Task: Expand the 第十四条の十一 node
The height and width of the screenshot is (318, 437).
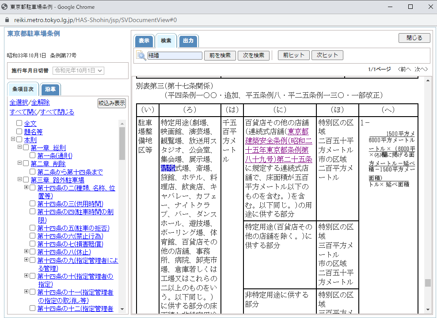Action: click(x=26, y=291)
